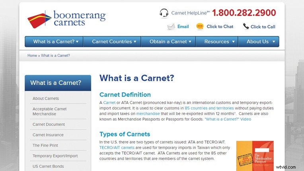
Task: Click the Carnet Definition heading
Action: pyautogui.click(x=125, y=95)
